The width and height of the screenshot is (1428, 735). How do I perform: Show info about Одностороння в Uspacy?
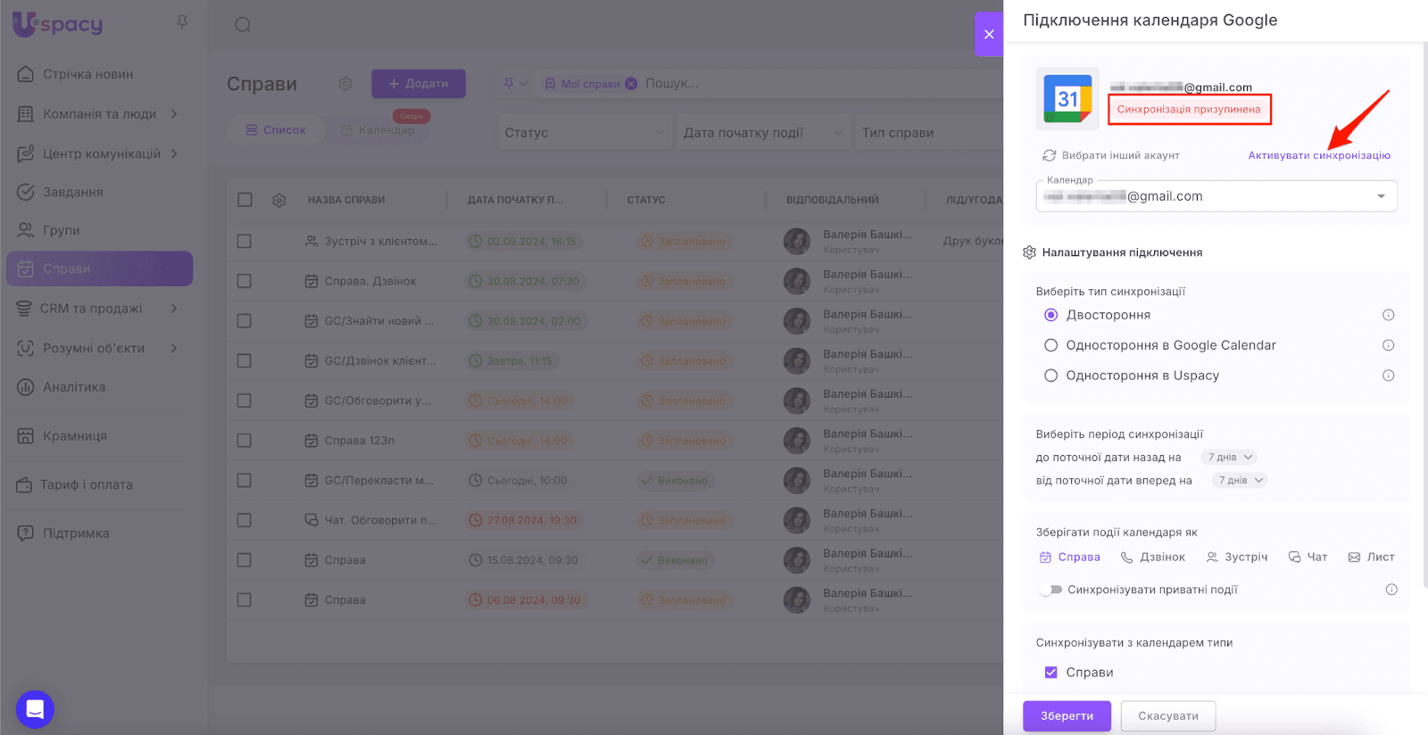1388,376
